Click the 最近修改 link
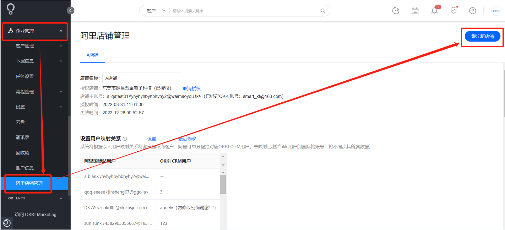This screenshot has width=505, height=230. [187, 139]
